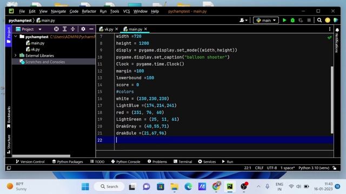Open Version Control tool window

[30, 162]
